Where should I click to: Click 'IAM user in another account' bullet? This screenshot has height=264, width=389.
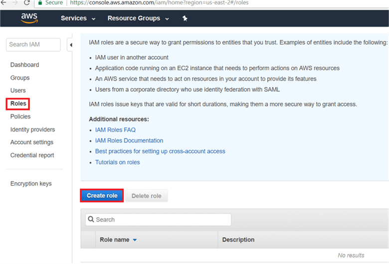[x=132, y=57]
